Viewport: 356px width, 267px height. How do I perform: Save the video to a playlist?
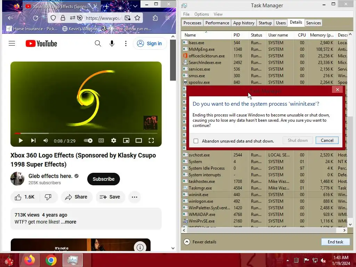(x=110, y=197)
